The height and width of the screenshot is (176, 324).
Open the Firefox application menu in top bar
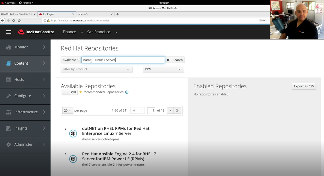point(26,3)
